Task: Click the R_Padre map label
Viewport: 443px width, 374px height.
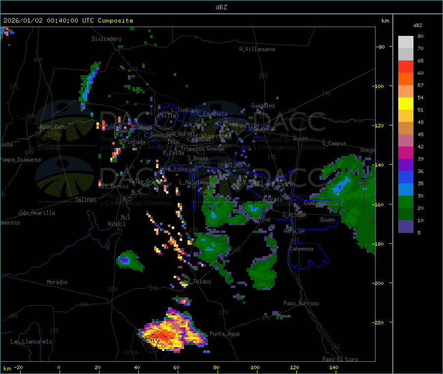Action: [x=282, y=184]
